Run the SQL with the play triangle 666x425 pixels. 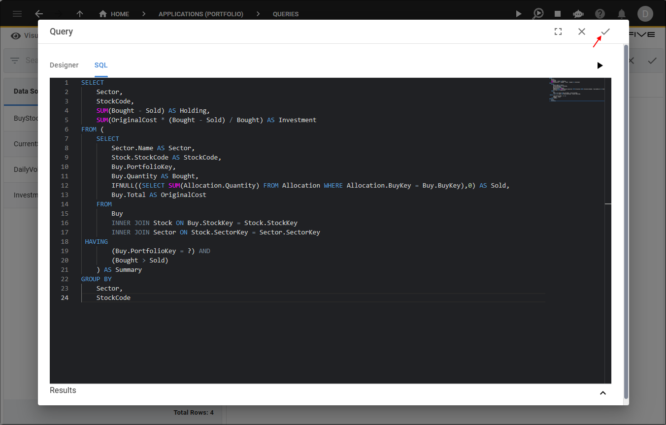(599, 65)
